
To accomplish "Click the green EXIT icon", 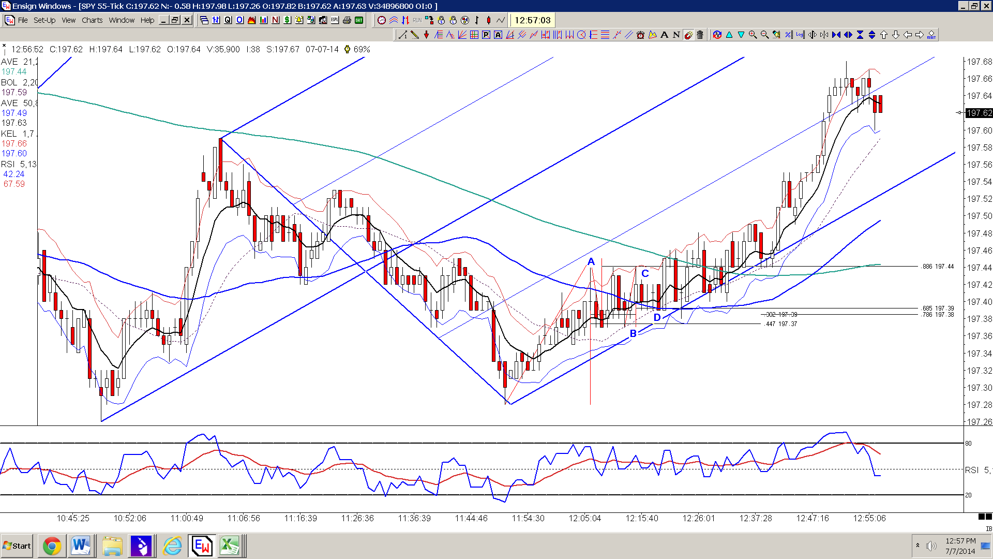I will [x=359, y=20].
